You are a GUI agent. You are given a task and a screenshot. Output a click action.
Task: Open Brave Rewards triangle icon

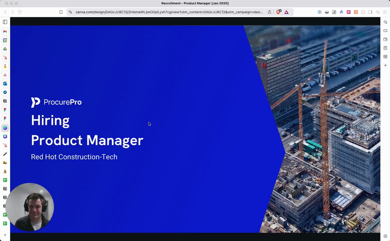pyautogui.click(x=286, y=12)
